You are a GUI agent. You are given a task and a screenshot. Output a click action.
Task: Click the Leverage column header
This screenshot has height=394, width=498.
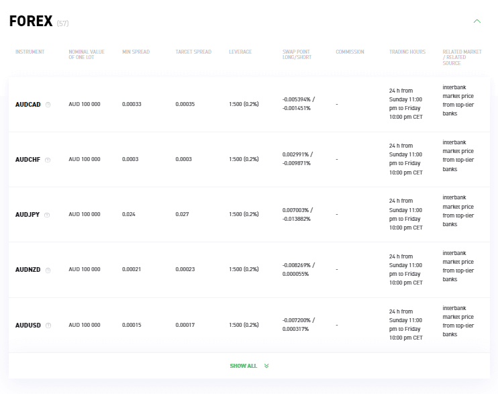pyautogui.click(x=240, y=52)
